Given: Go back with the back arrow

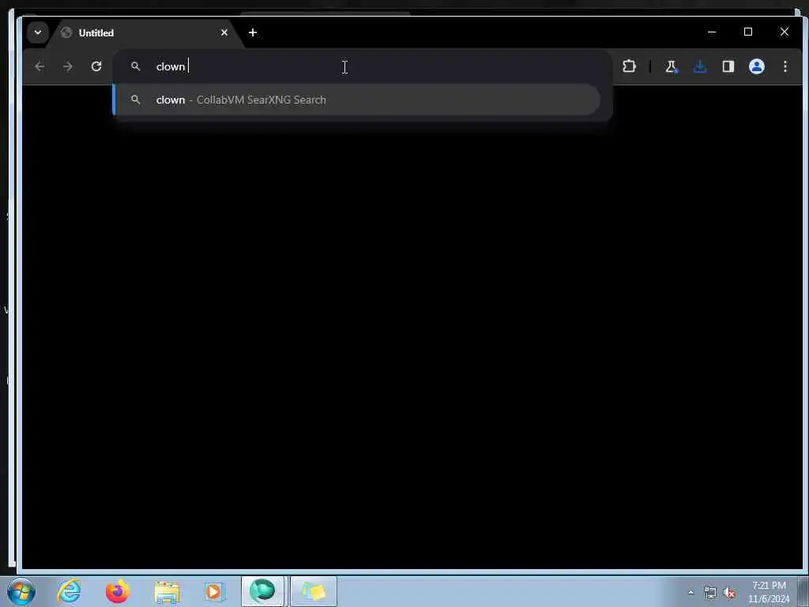Looking at the screenshot, I should tap(40, 66).
